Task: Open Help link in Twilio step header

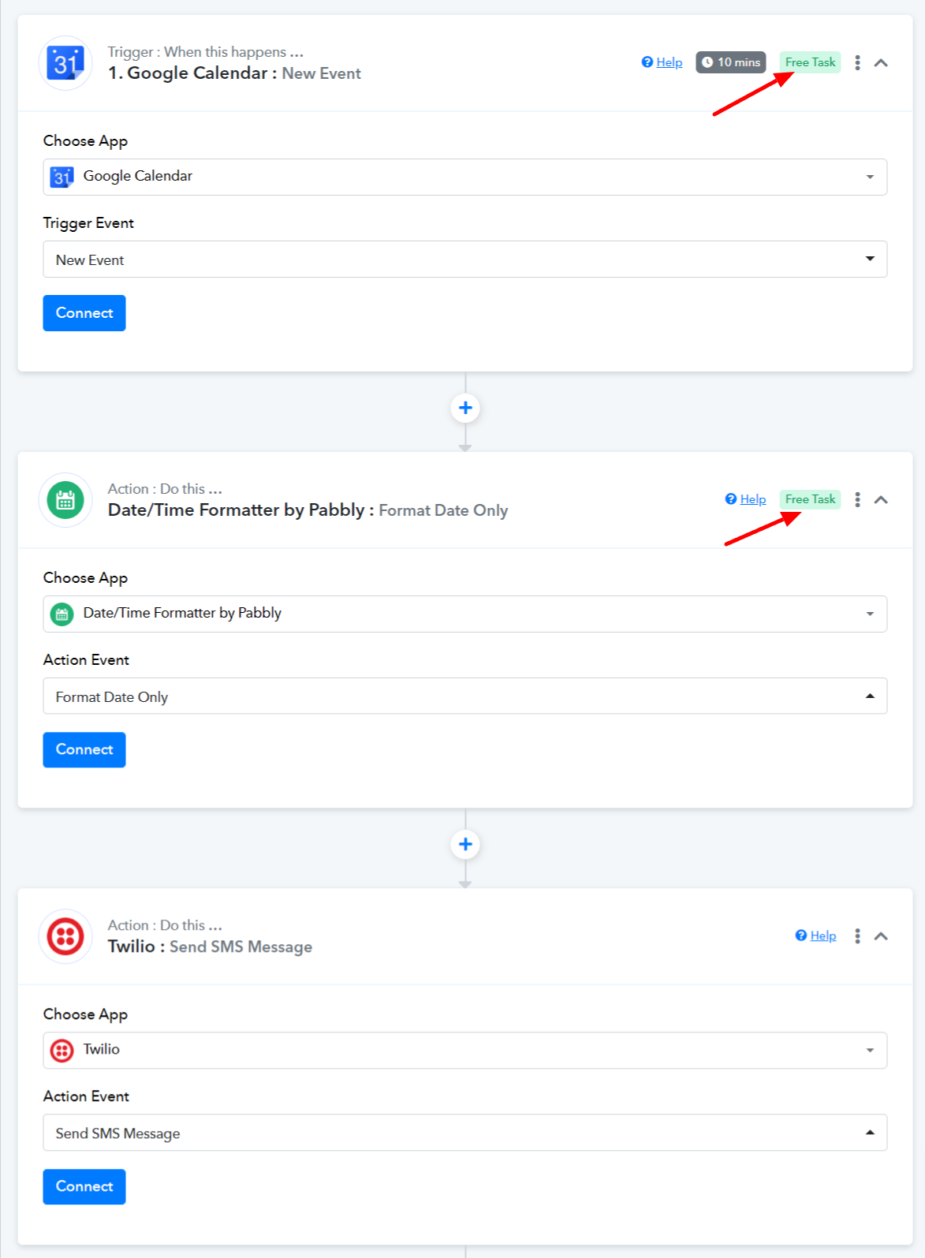Action: 822,935
